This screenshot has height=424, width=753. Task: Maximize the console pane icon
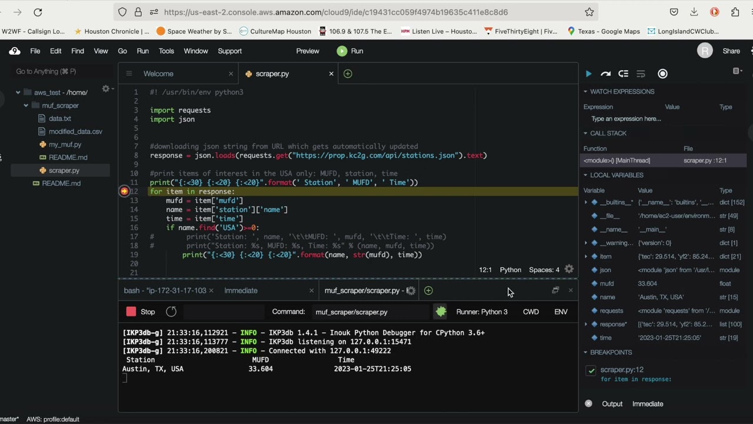pos(555,290)
